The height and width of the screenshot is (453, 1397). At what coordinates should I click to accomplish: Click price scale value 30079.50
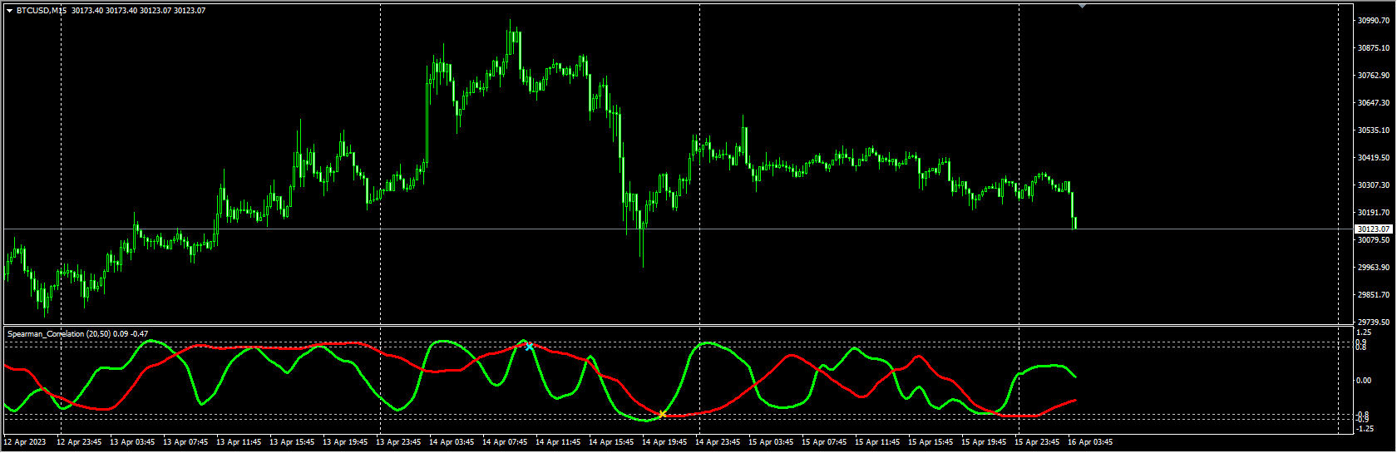coord(1374,239)
